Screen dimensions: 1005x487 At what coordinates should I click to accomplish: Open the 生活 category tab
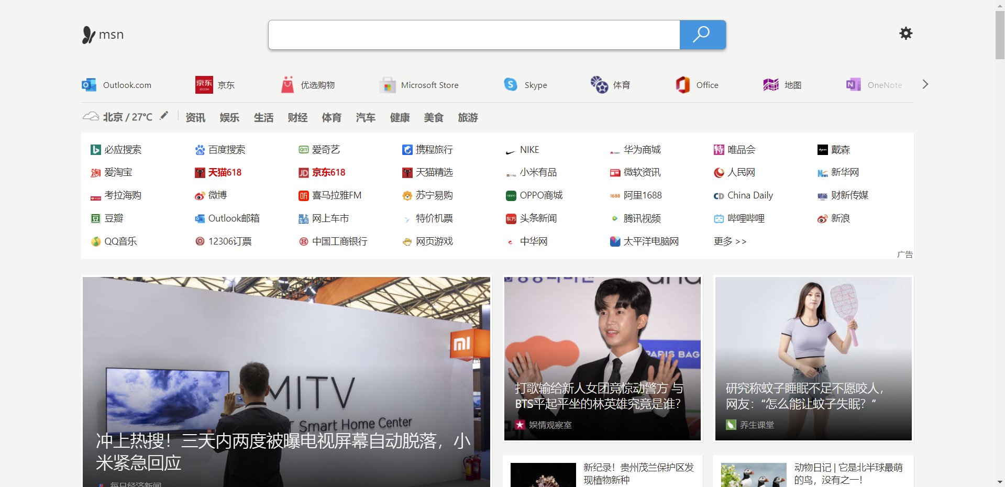coord(263,117)
